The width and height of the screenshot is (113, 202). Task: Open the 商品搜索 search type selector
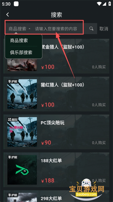point(20,29)
